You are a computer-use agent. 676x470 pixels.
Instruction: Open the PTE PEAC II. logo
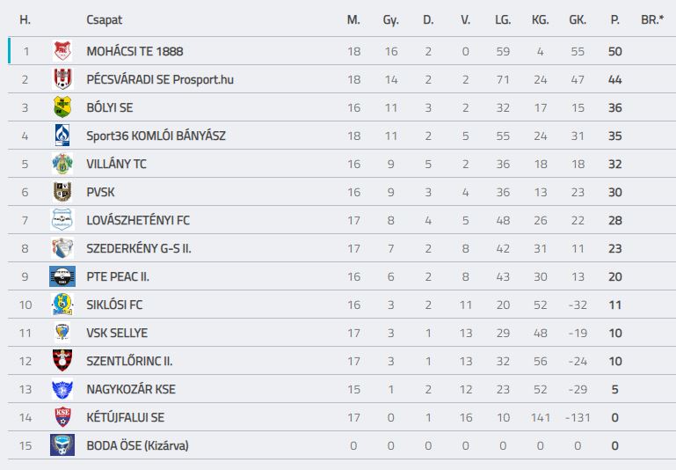62,276
